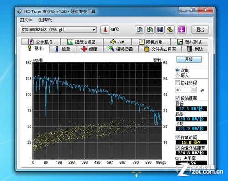The image size is (228, 181).
Task: Click the short stroke size field showing 40
Action: click(x=183, y=90)
